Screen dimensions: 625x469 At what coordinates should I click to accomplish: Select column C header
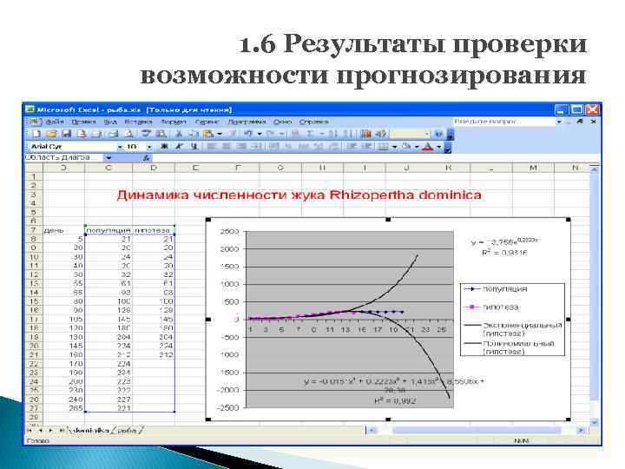[109, 168]
